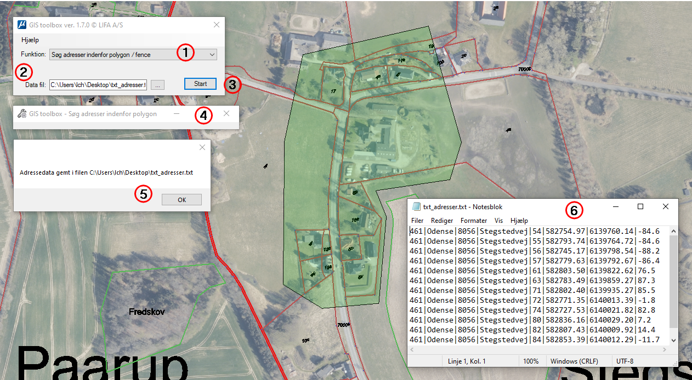Click into the Data fil path field
This screenshot has height=380, width=692.
98,84
